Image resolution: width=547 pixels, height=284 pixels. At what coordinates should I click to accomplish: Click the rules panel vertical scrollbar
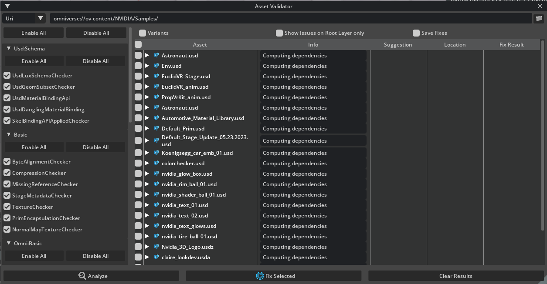(130, 78)
